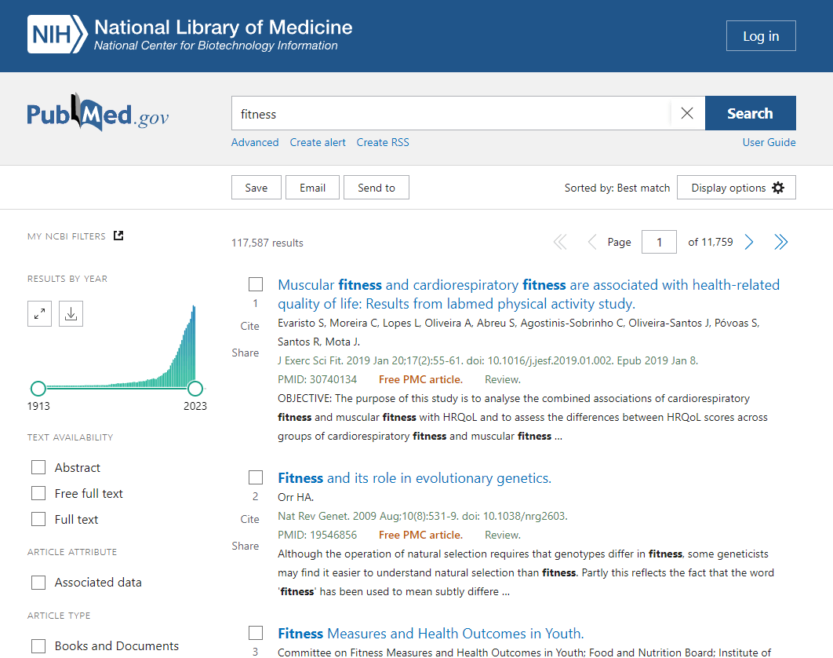Click the Save button
833x658 pixels.
coord(256,188)
